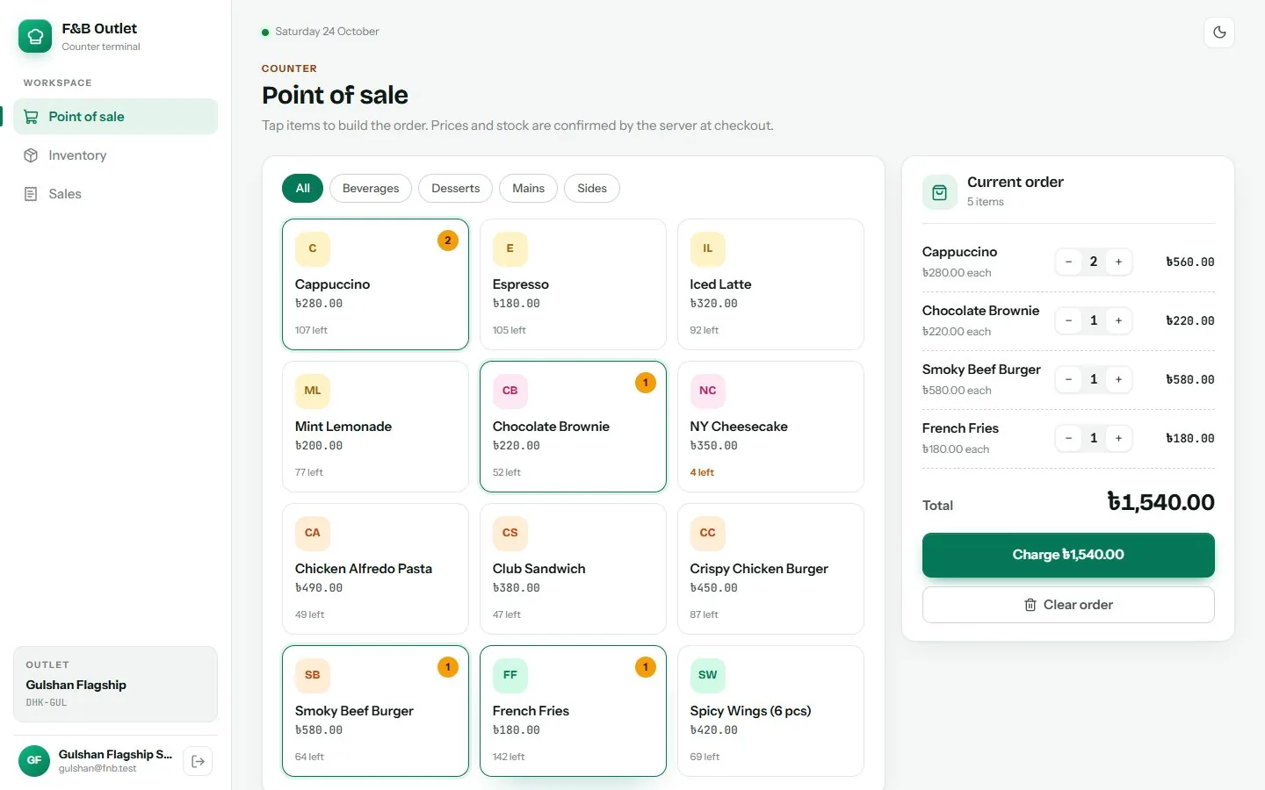Click the Current order bag icon
The width and height of the screenshot is (1265, 790).
[x=939, y=192]
